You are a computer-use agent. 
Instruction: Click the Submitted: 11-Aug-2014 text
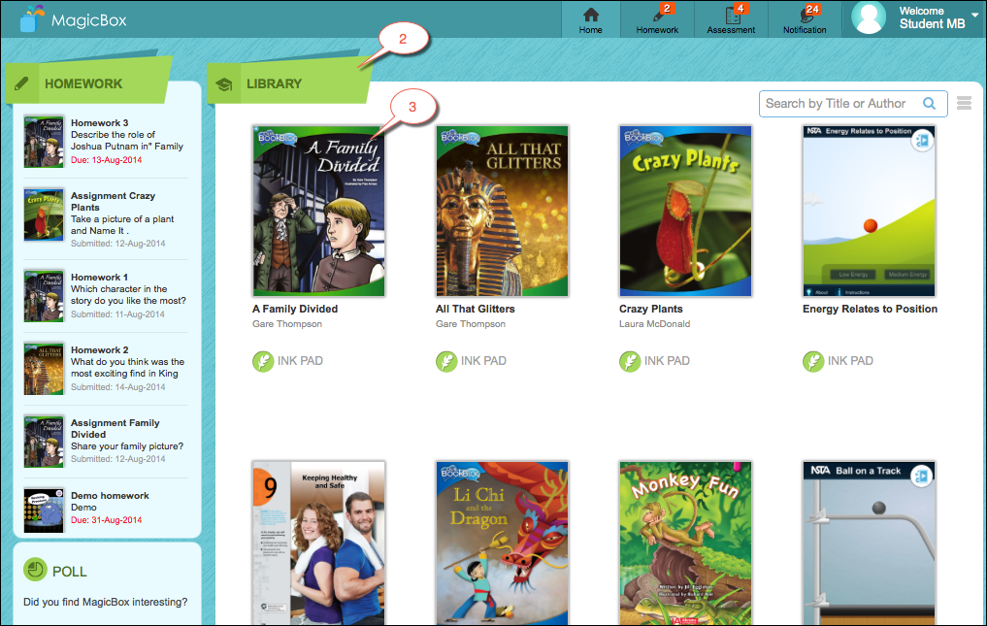tap(117, 313)
